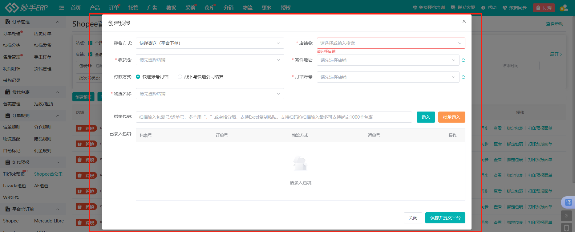Viewport: 575px width, 232px height.
Task: Click the 数据同步 sync icon
Action: 505,8
